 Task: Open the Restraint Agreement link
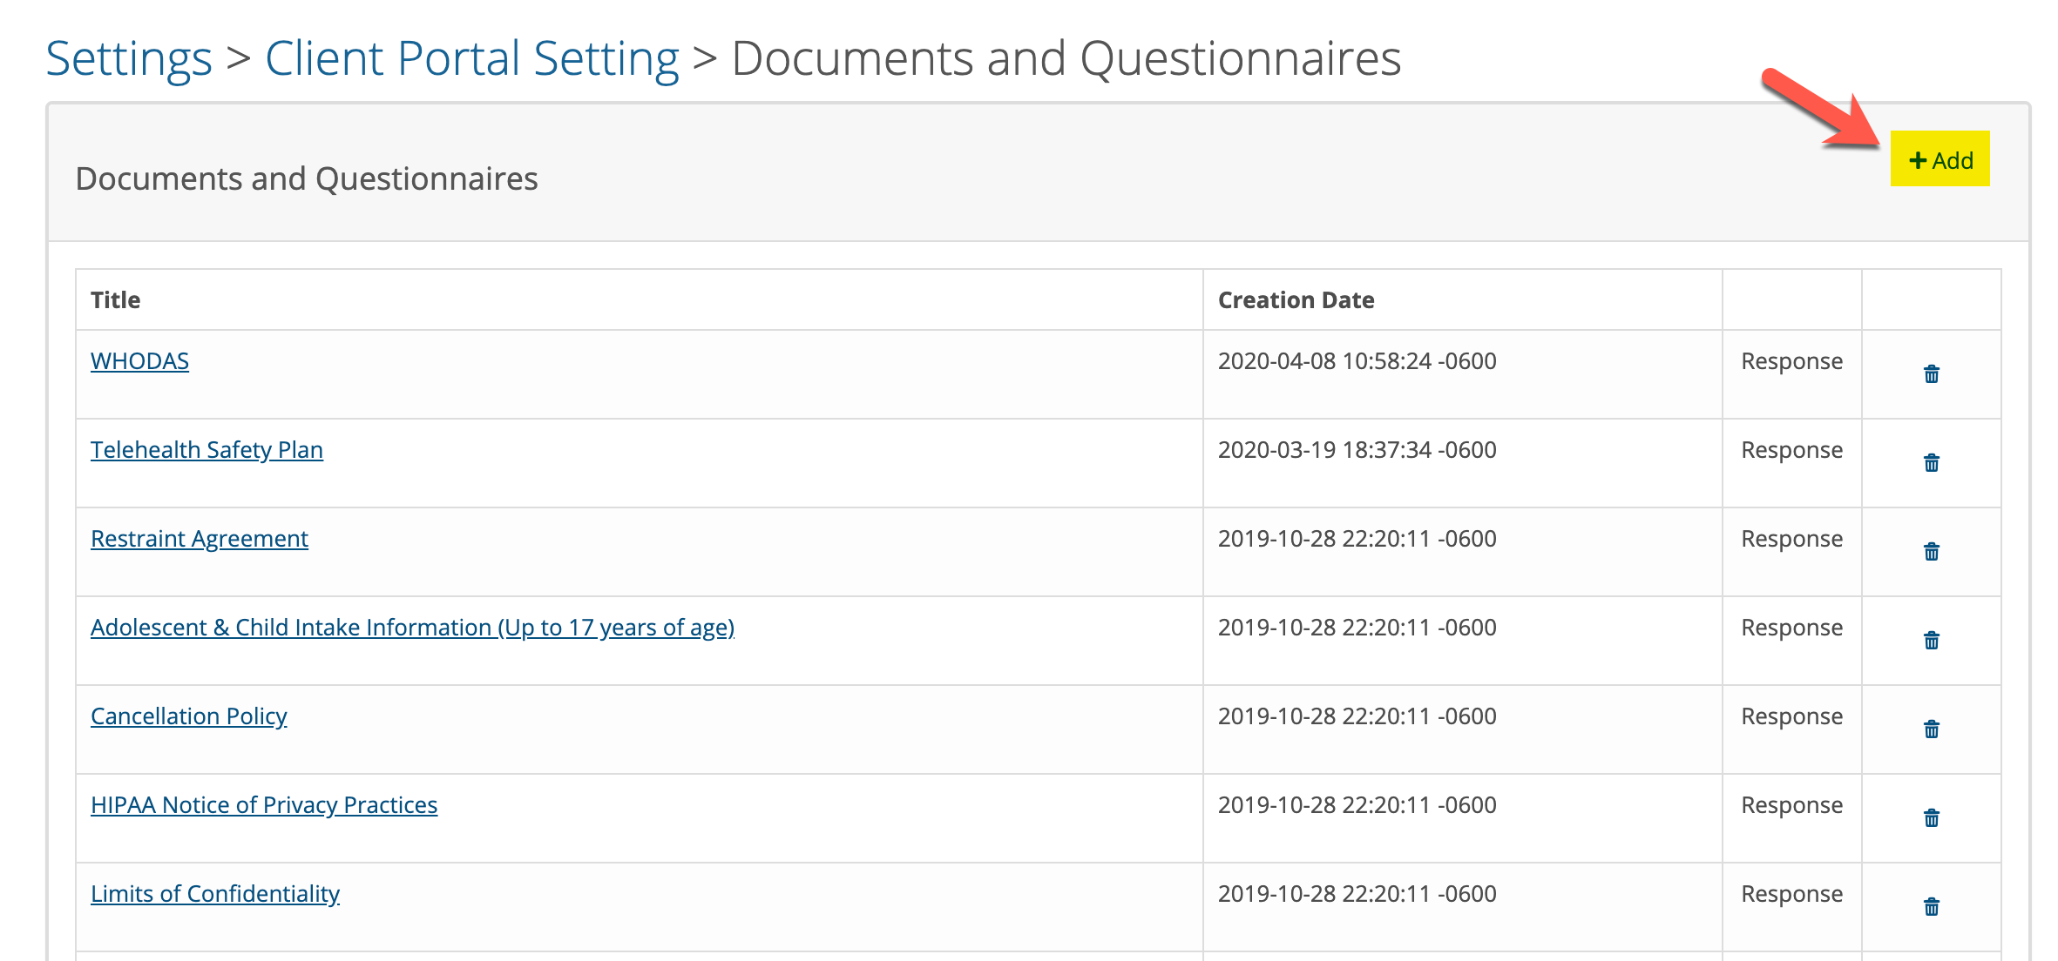point(200,539)
